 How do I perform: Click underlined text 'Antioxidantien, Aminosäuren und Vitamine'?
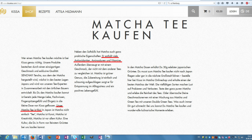point(98,60)
